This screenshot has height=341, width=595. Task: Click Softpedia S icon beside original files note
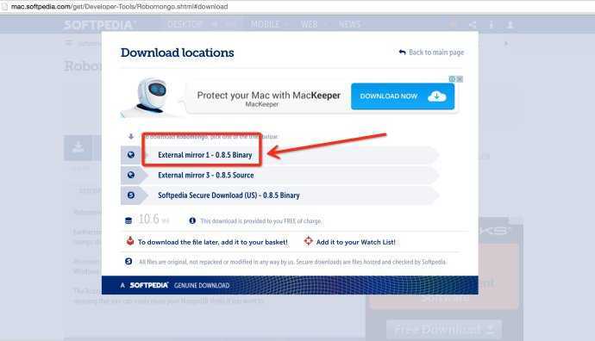click(x=128, y=262)
